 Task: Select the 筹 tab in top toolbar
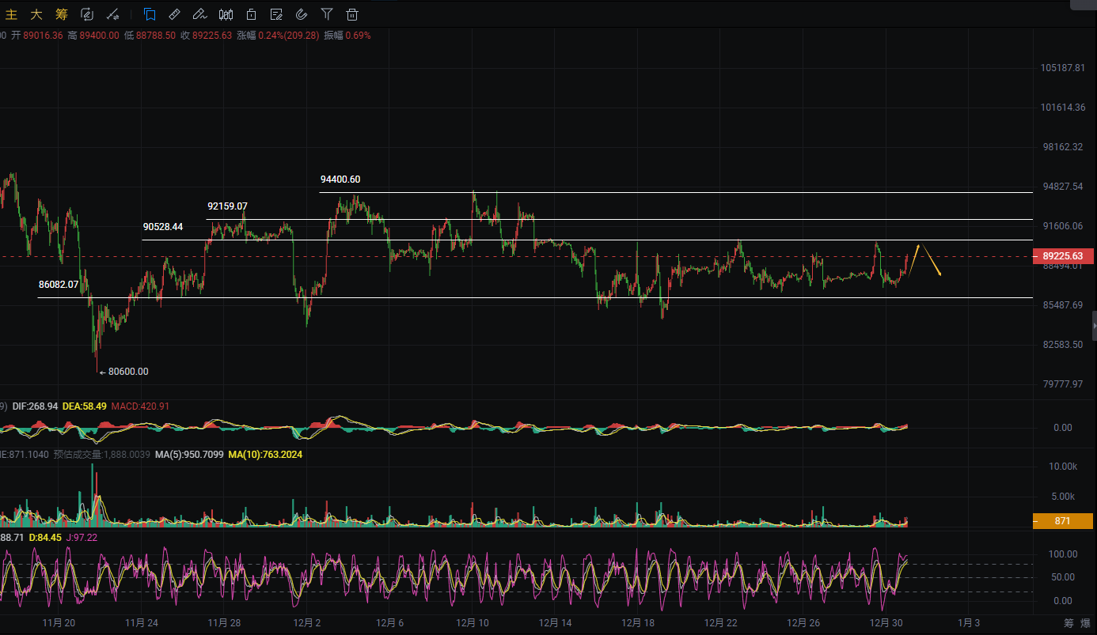click(x=62, y=14)
